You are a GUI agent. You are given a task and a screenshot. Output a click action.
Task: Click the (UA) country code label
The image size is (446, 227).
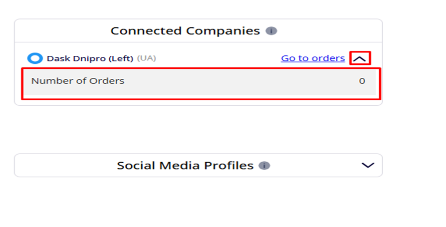coord(147,58)
